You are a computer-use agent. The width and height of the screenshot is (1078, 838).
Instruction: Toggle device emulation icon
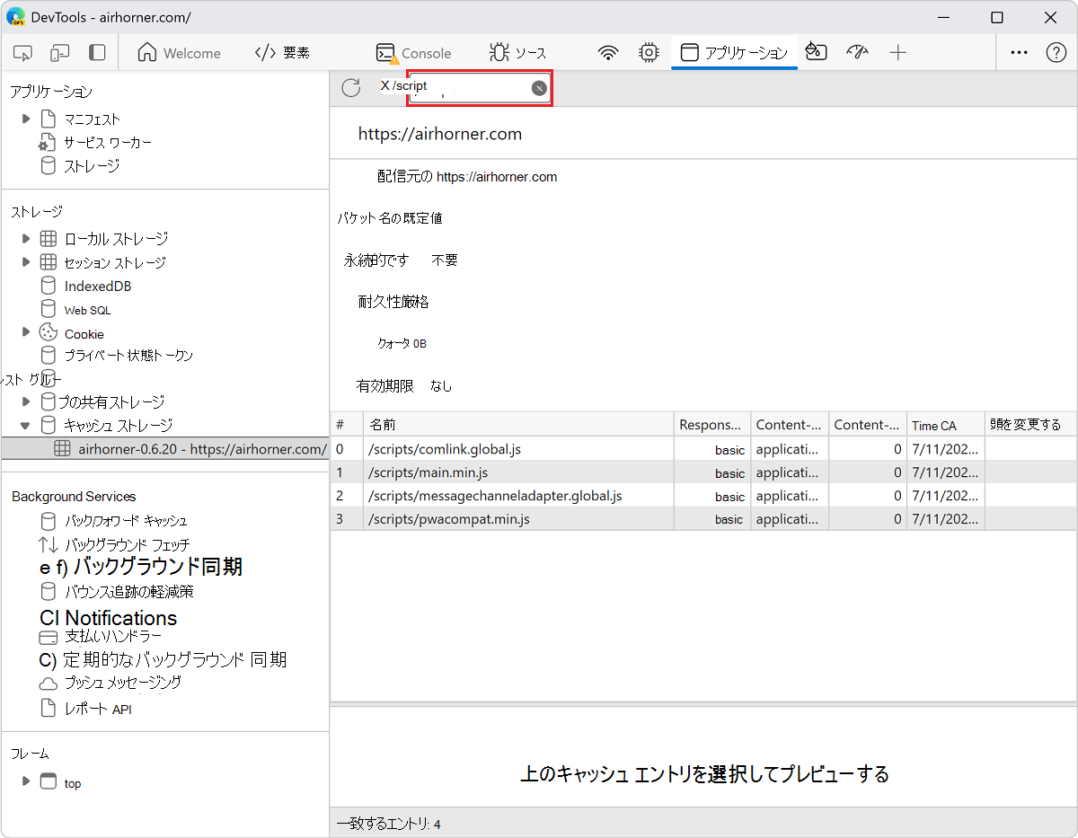coord(59,53)
